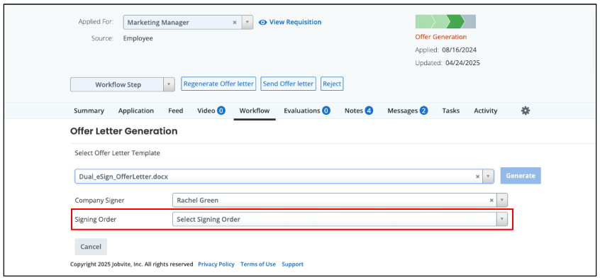600x280 pixels.
Task: Click the Reject button
Action: [332, 84]
